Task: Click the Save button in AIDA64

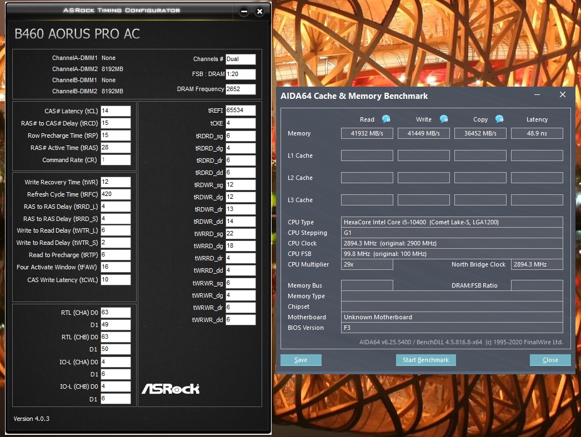Action: tap(301, 360)
